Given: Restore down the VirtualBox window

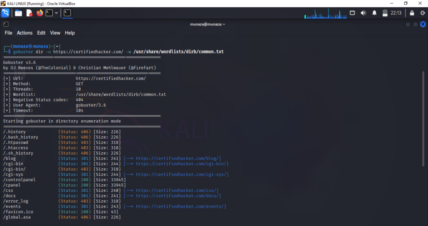Looking at the screenshot, I should click(406, 3).
